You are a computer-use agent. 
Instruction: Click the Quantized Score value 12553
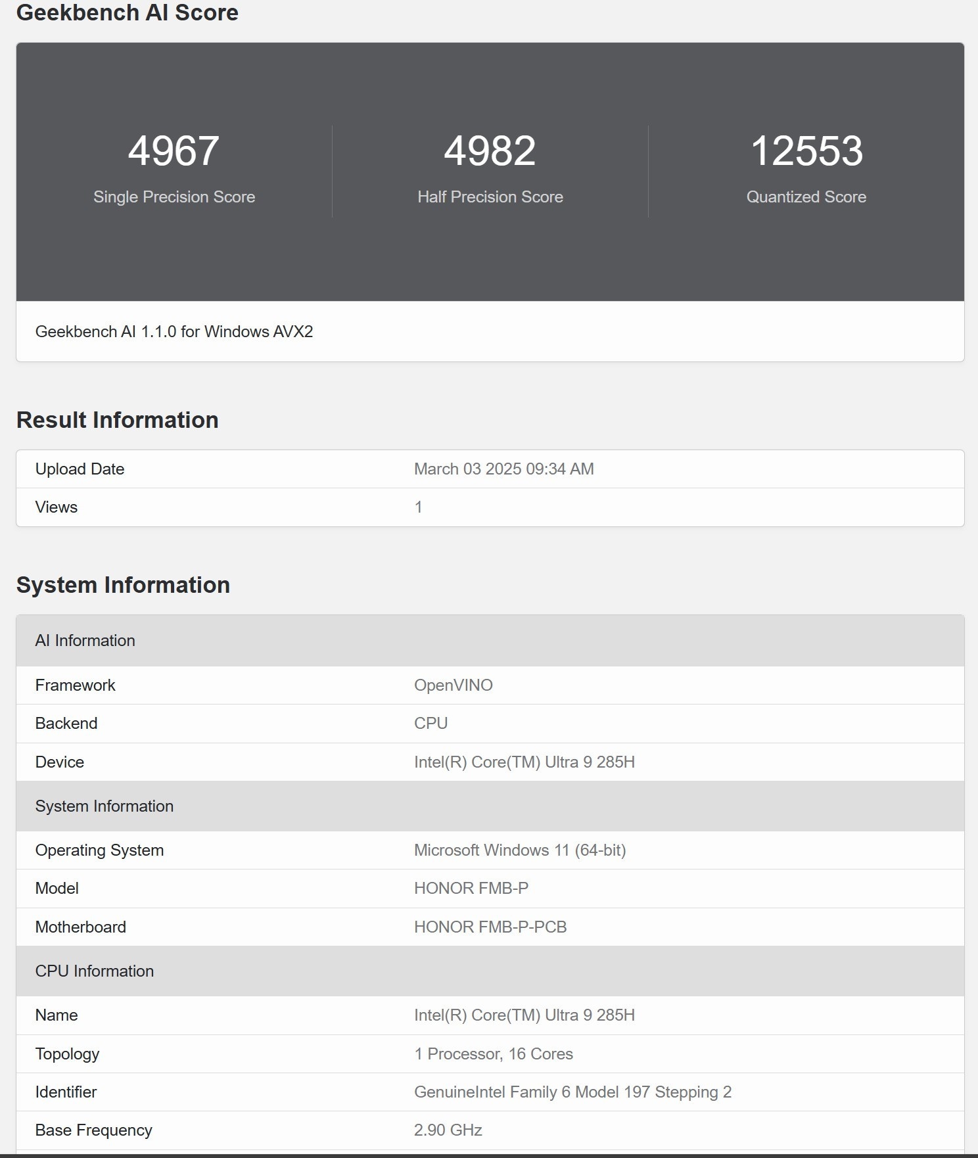point(806,151)
